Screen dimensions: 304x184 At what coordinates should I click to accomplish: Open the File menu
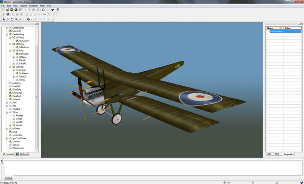pyautogui.click(x=3, y=6)
